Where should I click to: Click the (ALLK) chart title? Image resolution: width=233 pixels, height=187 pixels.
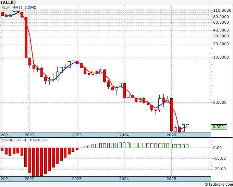[x=8, y=2]
